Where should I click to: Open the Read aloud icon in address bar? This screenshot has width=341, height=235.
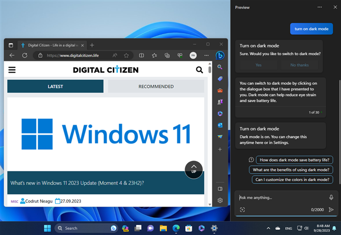[115, 55]
